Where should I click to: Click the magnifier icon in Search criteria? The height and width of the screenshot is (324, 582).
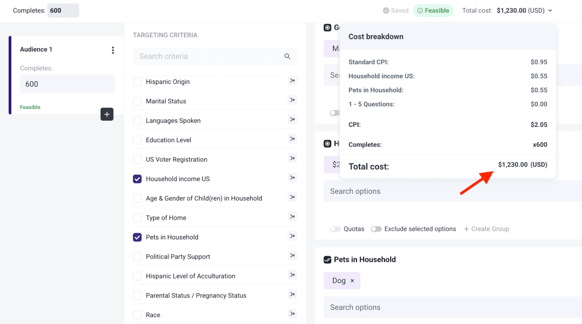point(287,56)
